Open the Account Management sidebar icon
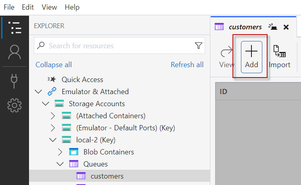301x185 pixels. (x=15, y=52)
